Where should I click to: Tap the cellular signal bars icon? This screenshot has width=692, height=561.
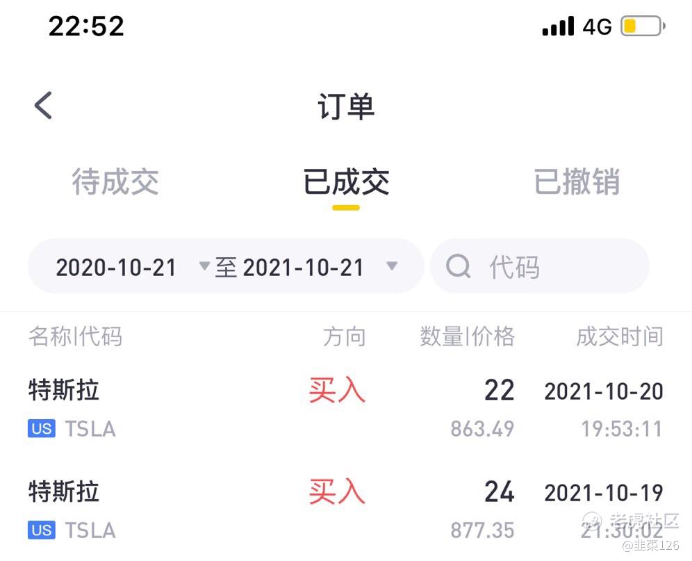tap(559, 26)
